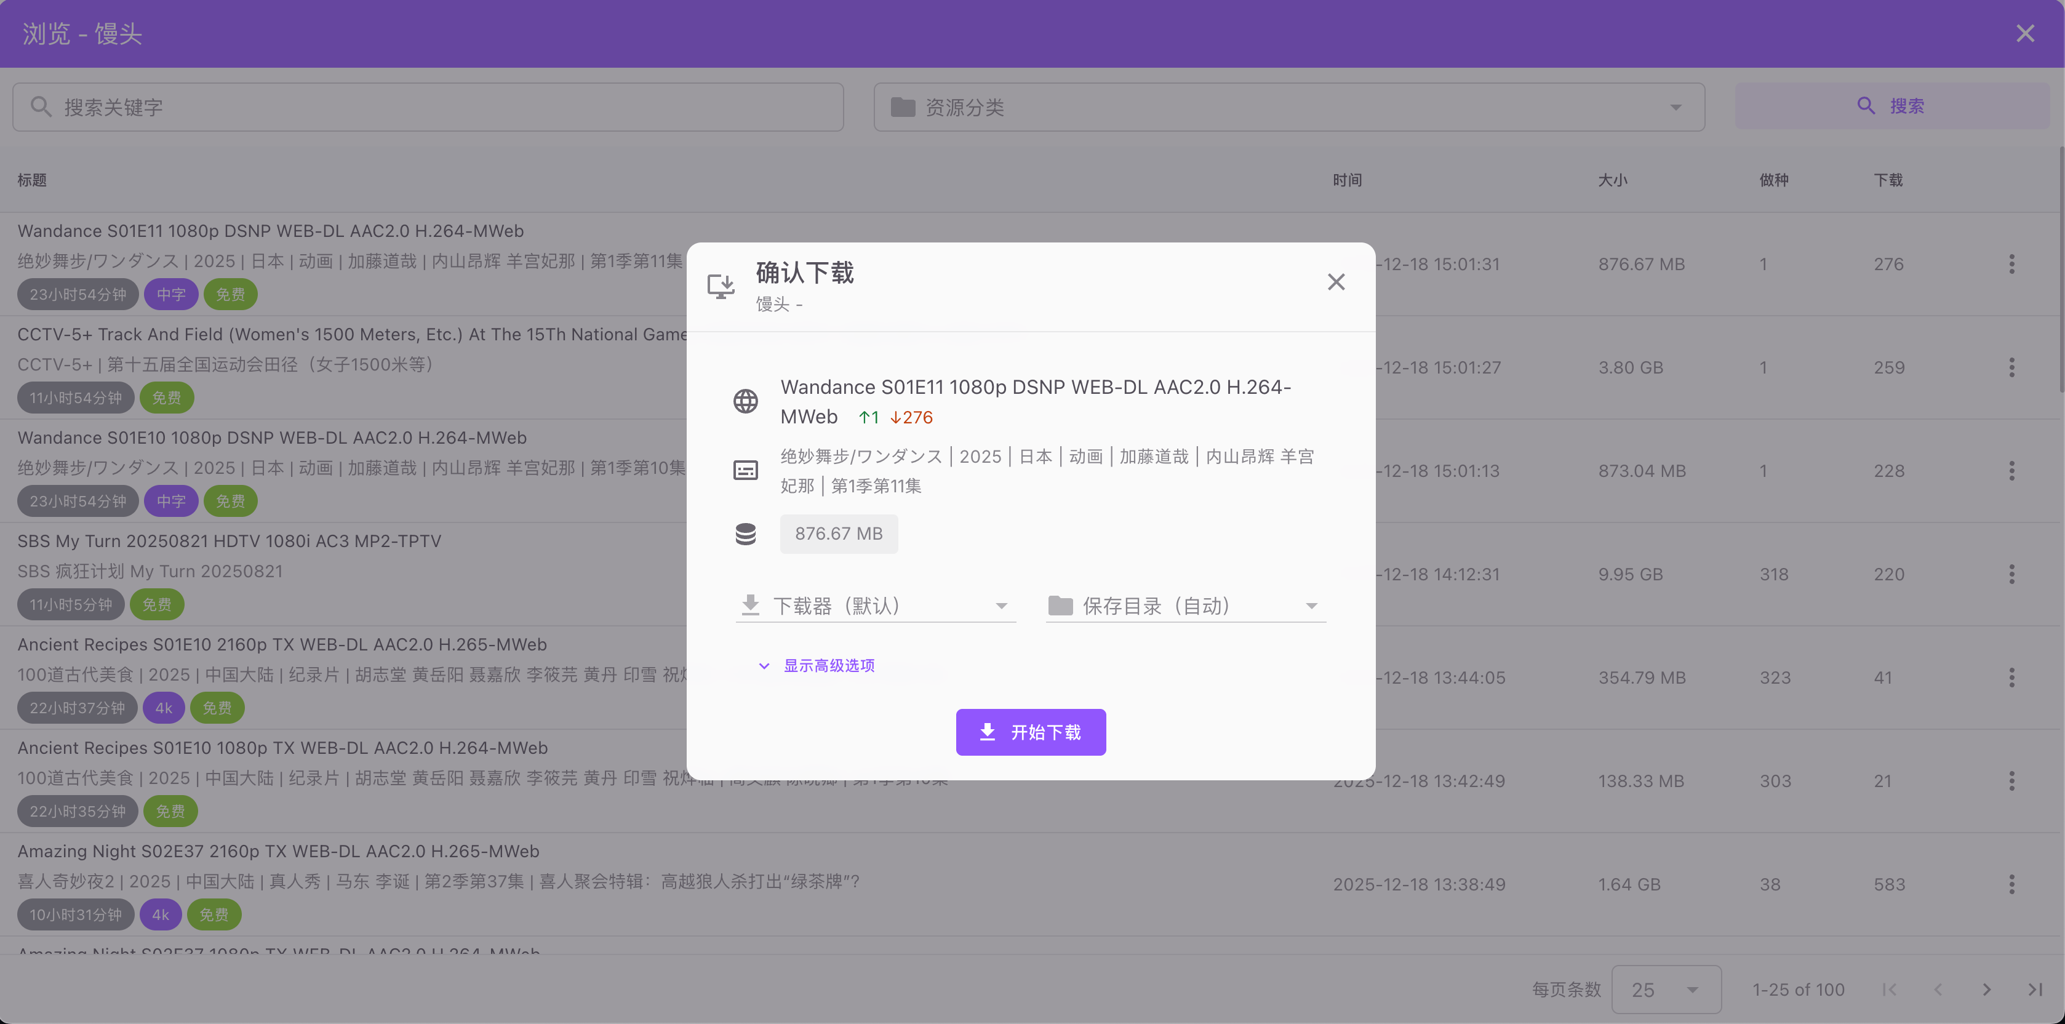Click the size column header
Screen dimensions: 2065x1024
pos(1612,180)
